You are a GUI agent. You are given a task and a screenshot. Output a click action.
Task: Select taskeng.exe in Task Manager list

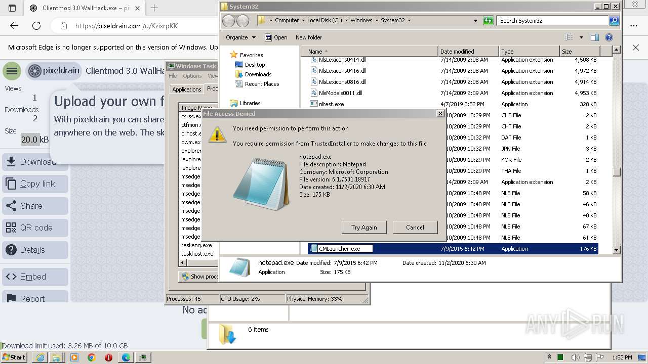click(x=197, y=245)
